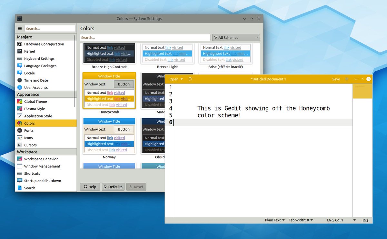Viewport: 387px width, 239px height.
Task: Open System Settings hamburger menu
Action: coord(20,29)
